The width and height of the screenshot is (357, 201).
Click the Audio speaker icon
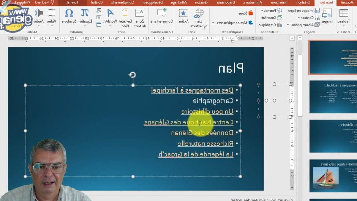pyautogui.click(x=39, y=13)
